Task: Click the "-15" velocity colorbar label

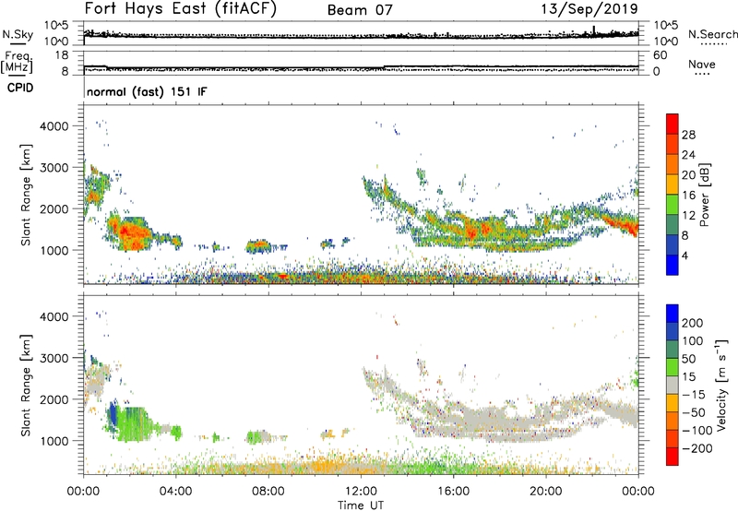Action: tap(694, 395)
